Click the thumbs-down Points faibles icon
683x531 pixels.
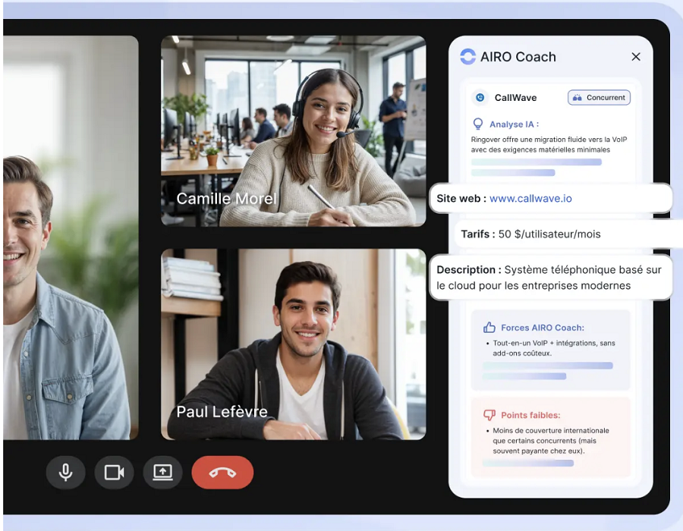[489, 415]
